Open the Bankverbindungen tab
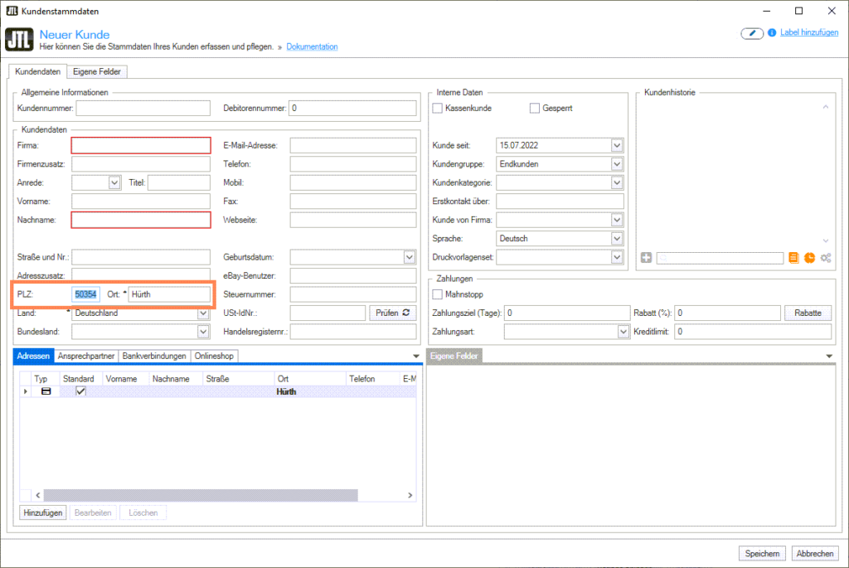Viewport: 849px width, 568px height. point(154,356)
